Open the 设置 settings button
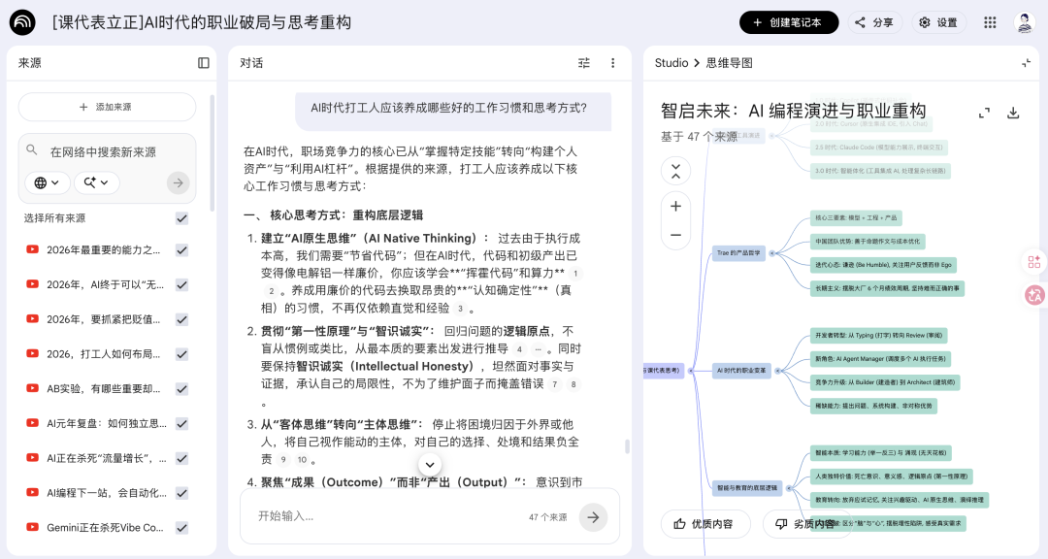The height and width of the screenshot is (559, 1048). click(x=939, y=22)
